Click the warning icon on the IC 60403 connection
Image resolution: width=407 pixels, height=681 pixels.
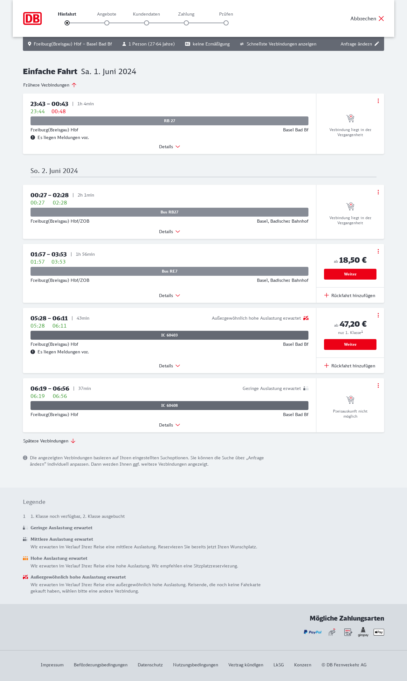pos(33,352)
